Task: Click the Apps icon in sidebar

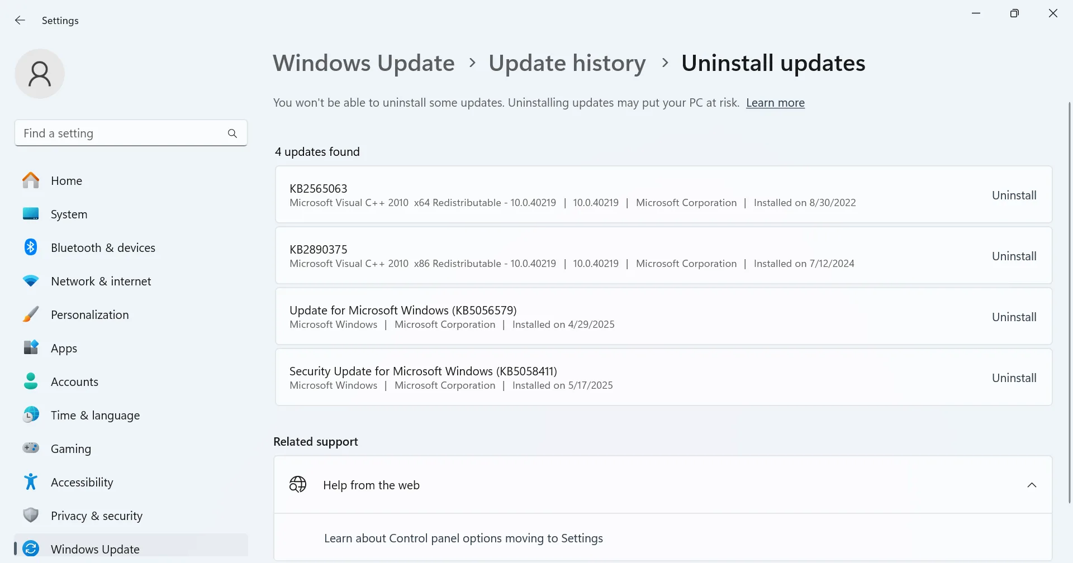Action: point(31,347)
